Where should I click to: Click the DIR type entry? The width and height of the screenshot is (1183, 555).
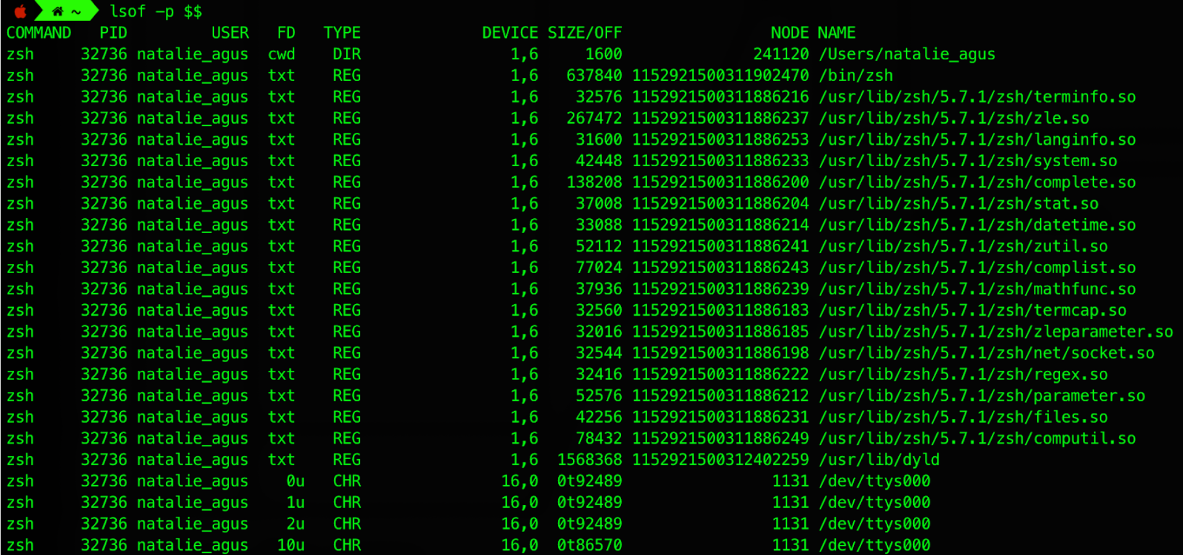[x=346, y=54]
